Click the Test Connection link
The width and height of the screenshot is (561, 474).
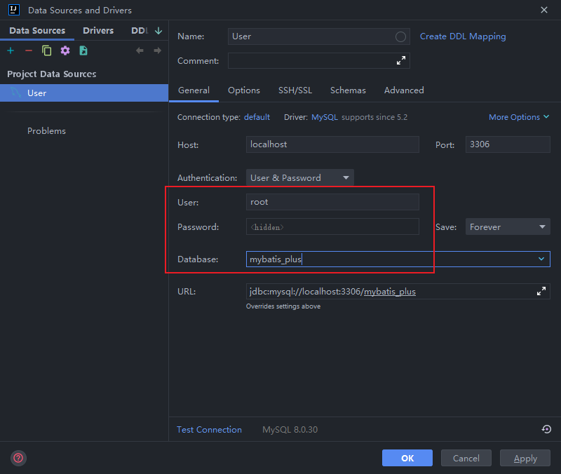(209, 430)
